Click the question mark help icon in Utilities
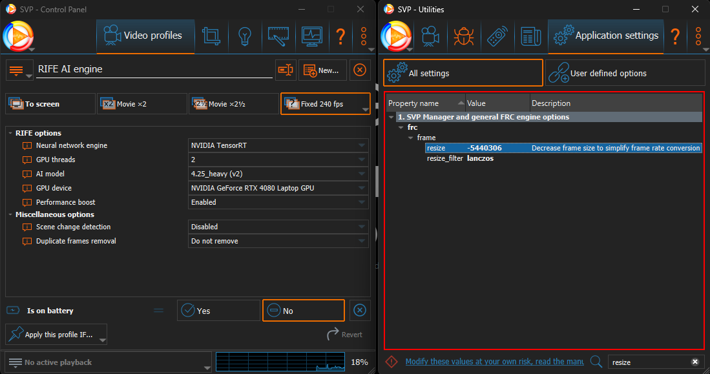This screenshot has height=374, width=710. (x=675, y=36)
